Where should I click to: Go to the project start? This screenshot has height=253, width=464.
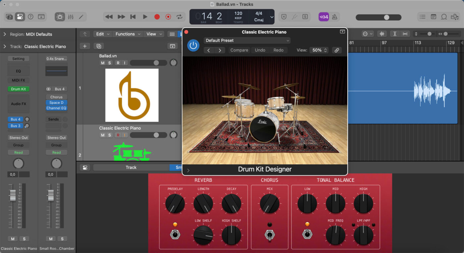pos(133,17)
